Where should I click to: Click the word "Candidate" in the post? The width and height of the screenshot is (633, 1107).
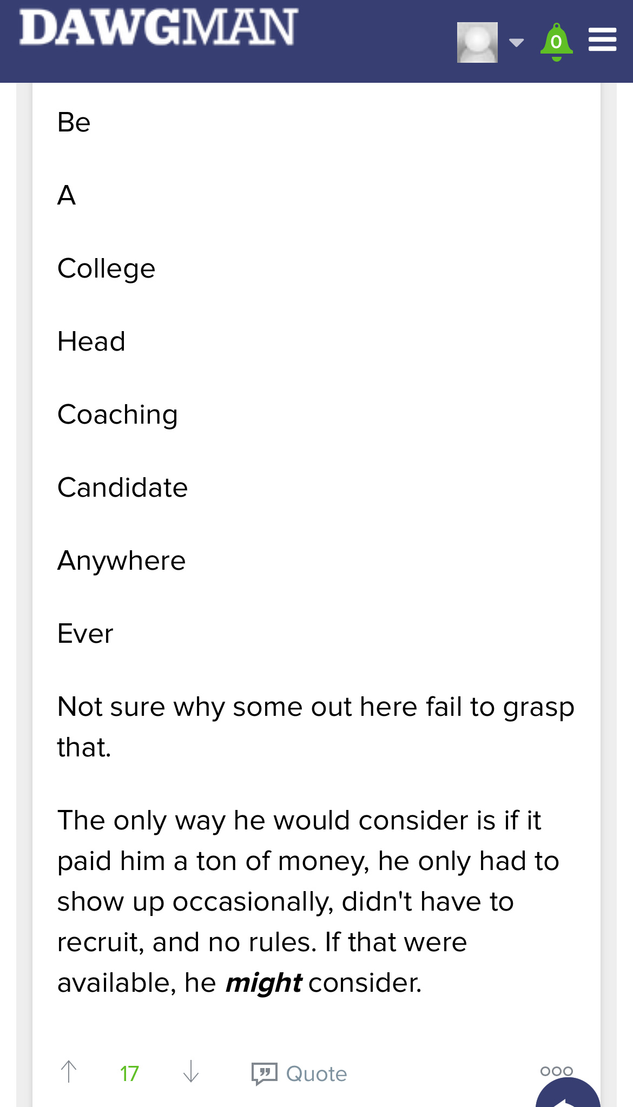122,487
